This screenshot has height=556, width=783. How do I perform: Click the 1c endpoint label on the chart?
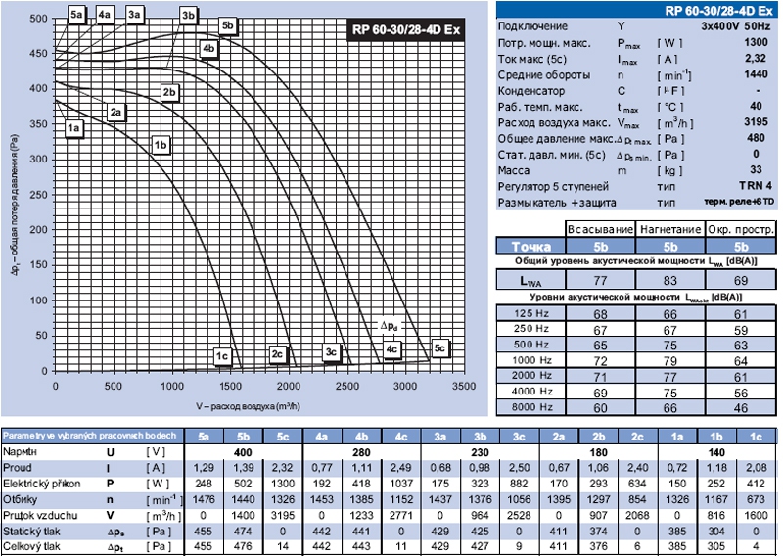coord(222,354)
